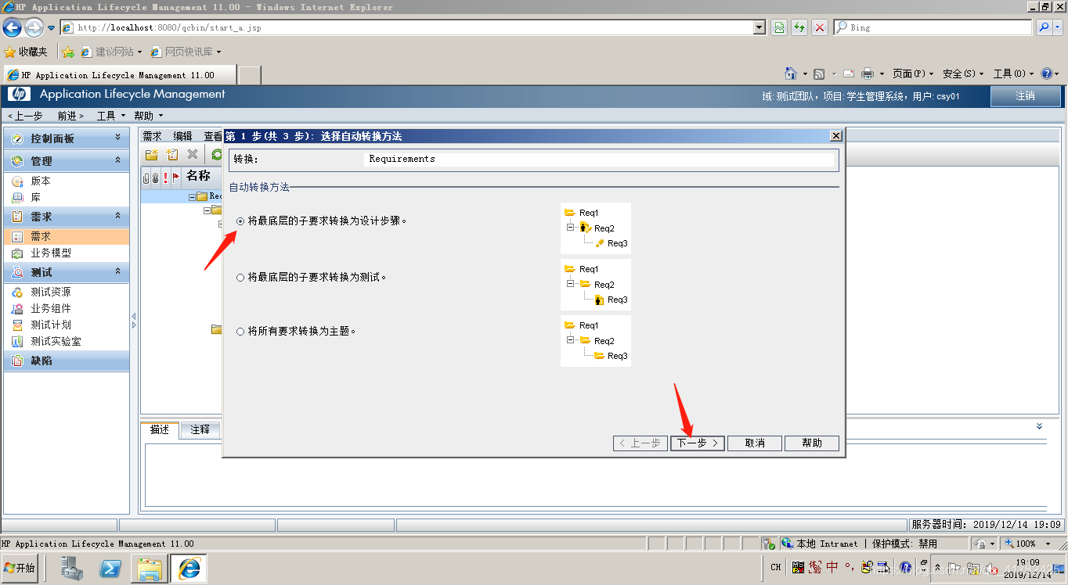Click the 下一步 (Next) button in wizard
Screen dimensions: 1068x585
coord(697,443)
